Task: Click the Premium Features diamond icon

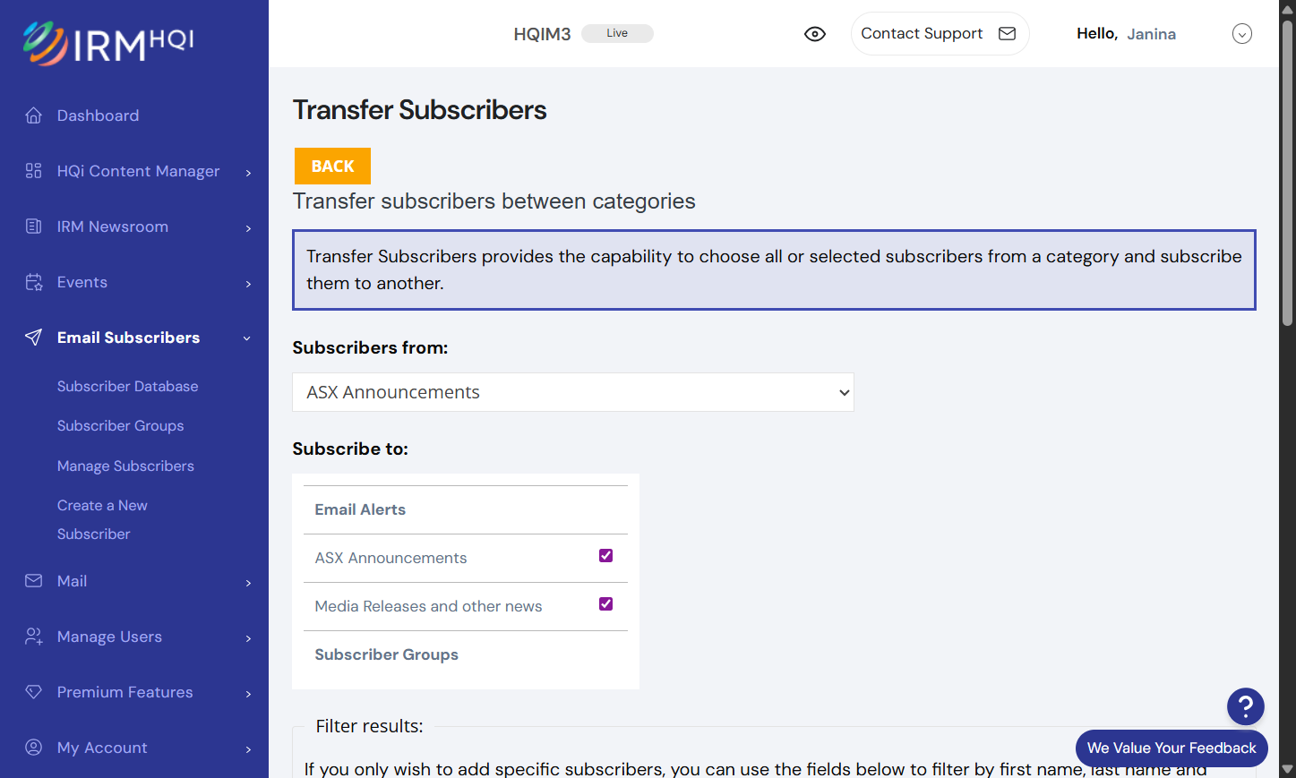Action: pyautogui.click(x=34, y=692)
